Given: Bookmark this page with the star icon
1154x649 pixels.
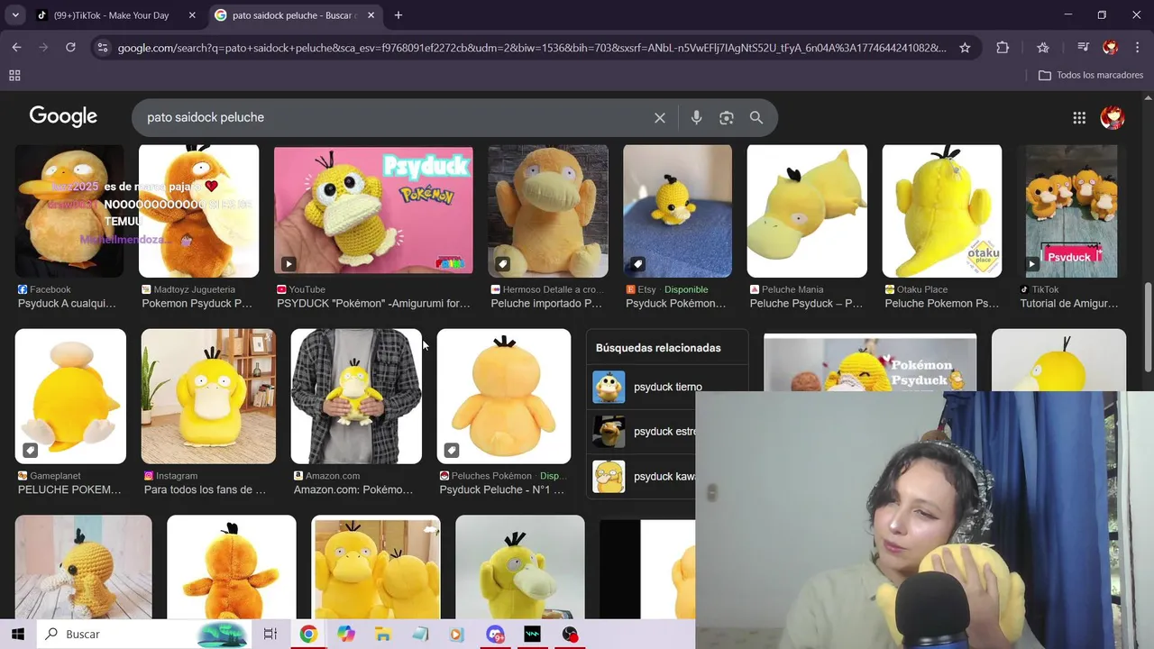Looking at the screenshot, I should pyautogui.click(x=965, y=47).
